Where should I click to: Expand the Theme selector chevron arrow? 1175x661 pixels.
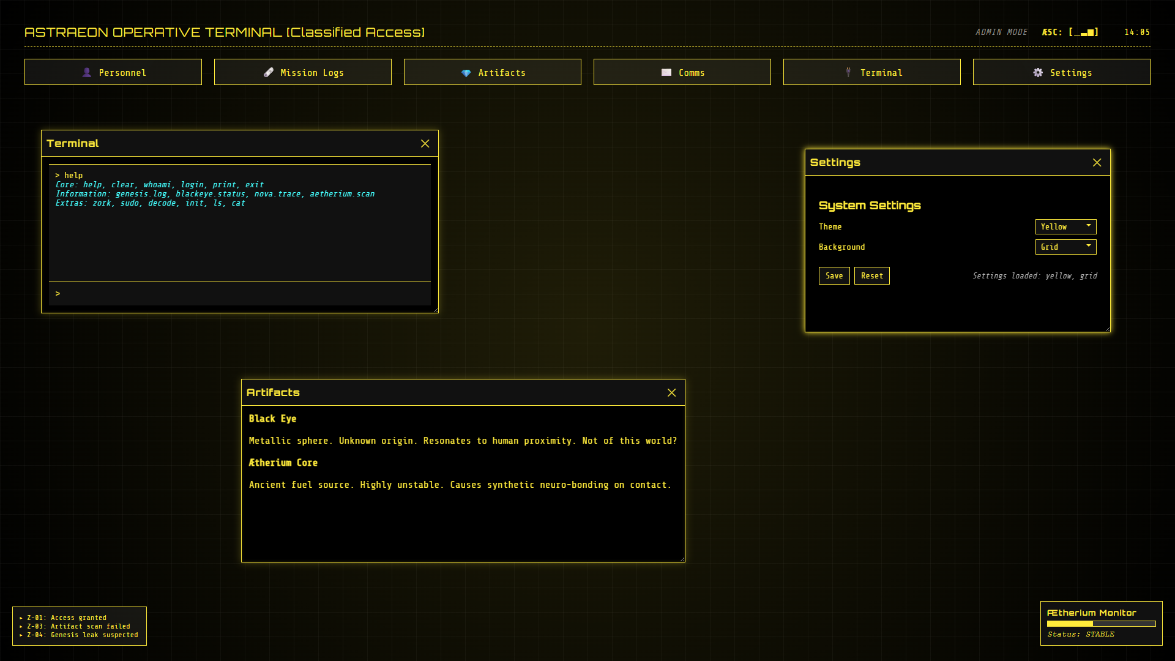click(1089, 226)
